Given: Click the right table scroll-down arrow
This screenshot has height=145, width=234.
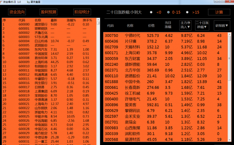Looking at the screenshot, I should (x=230, y=140).
